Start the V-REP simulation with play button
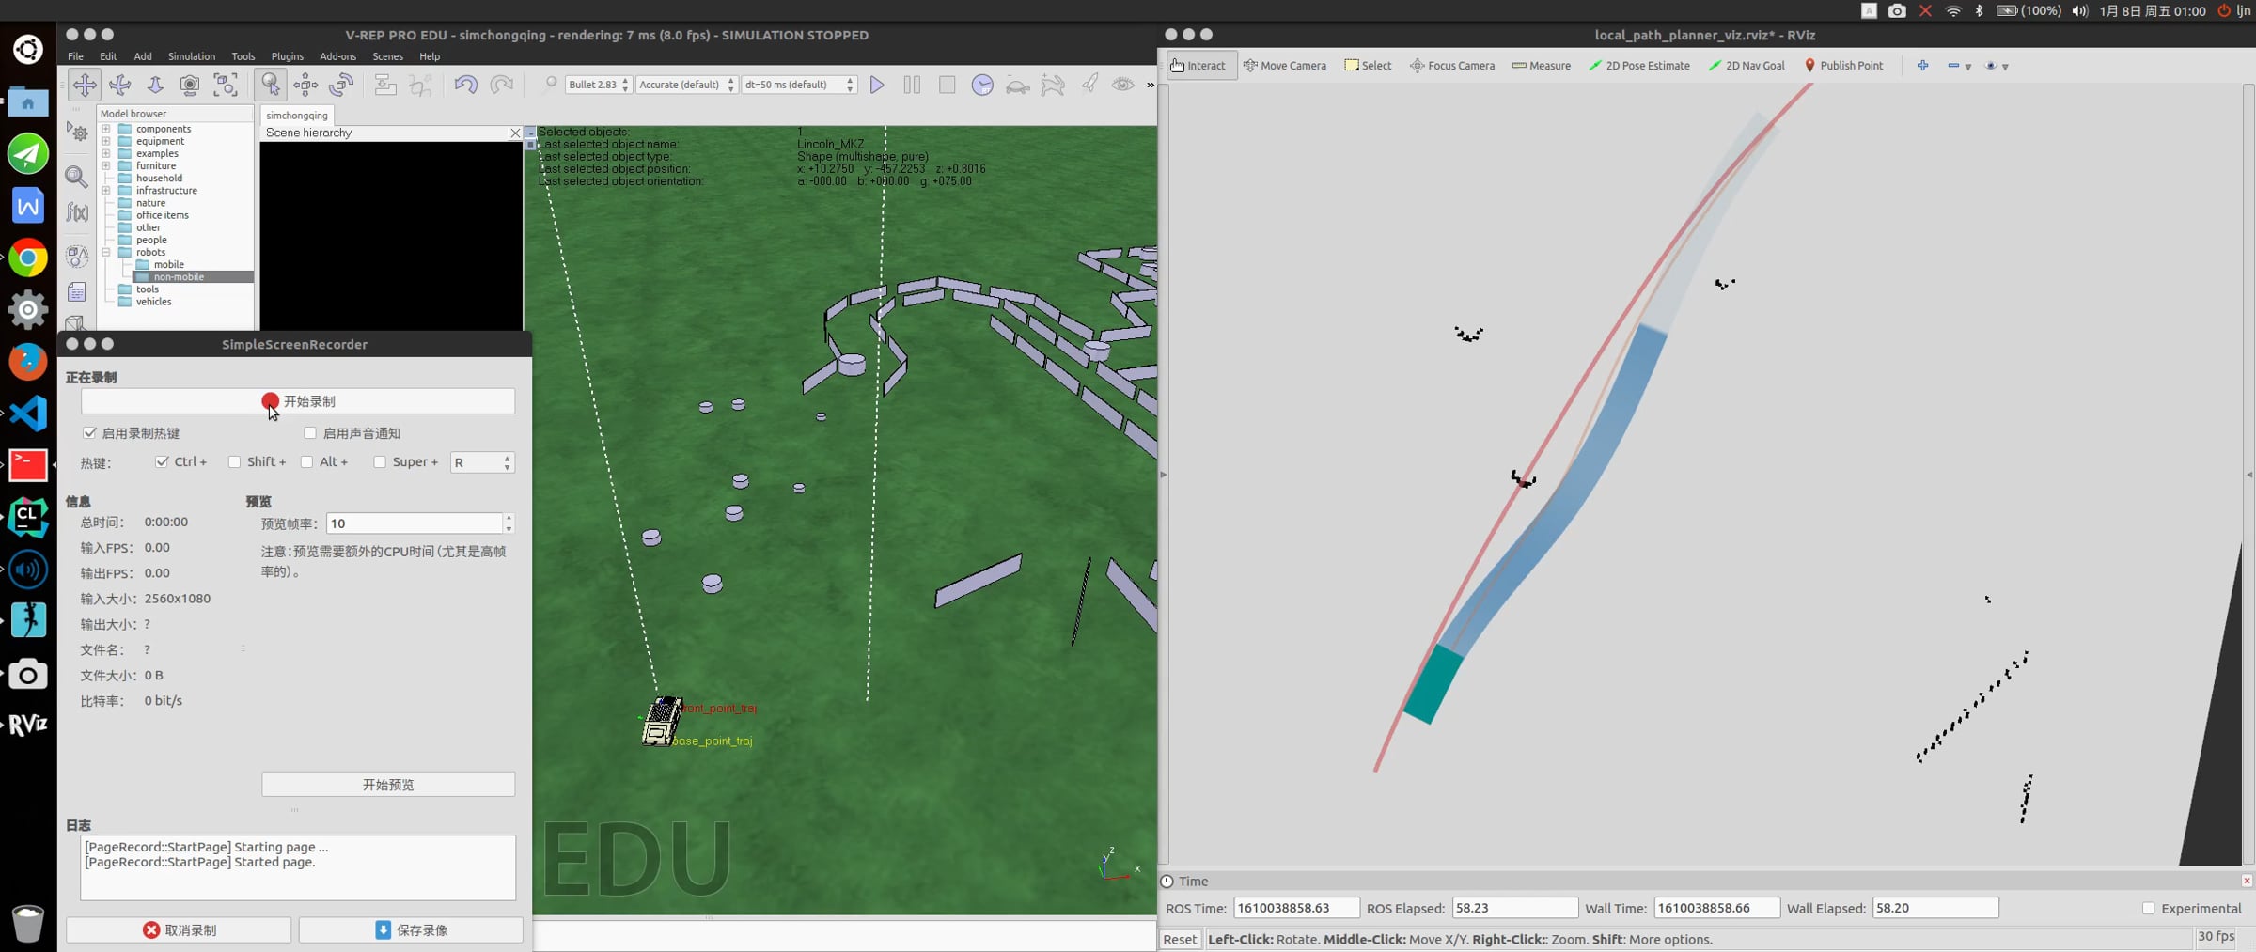This screenshot has width=2256, height=952. tap(877, 85)
